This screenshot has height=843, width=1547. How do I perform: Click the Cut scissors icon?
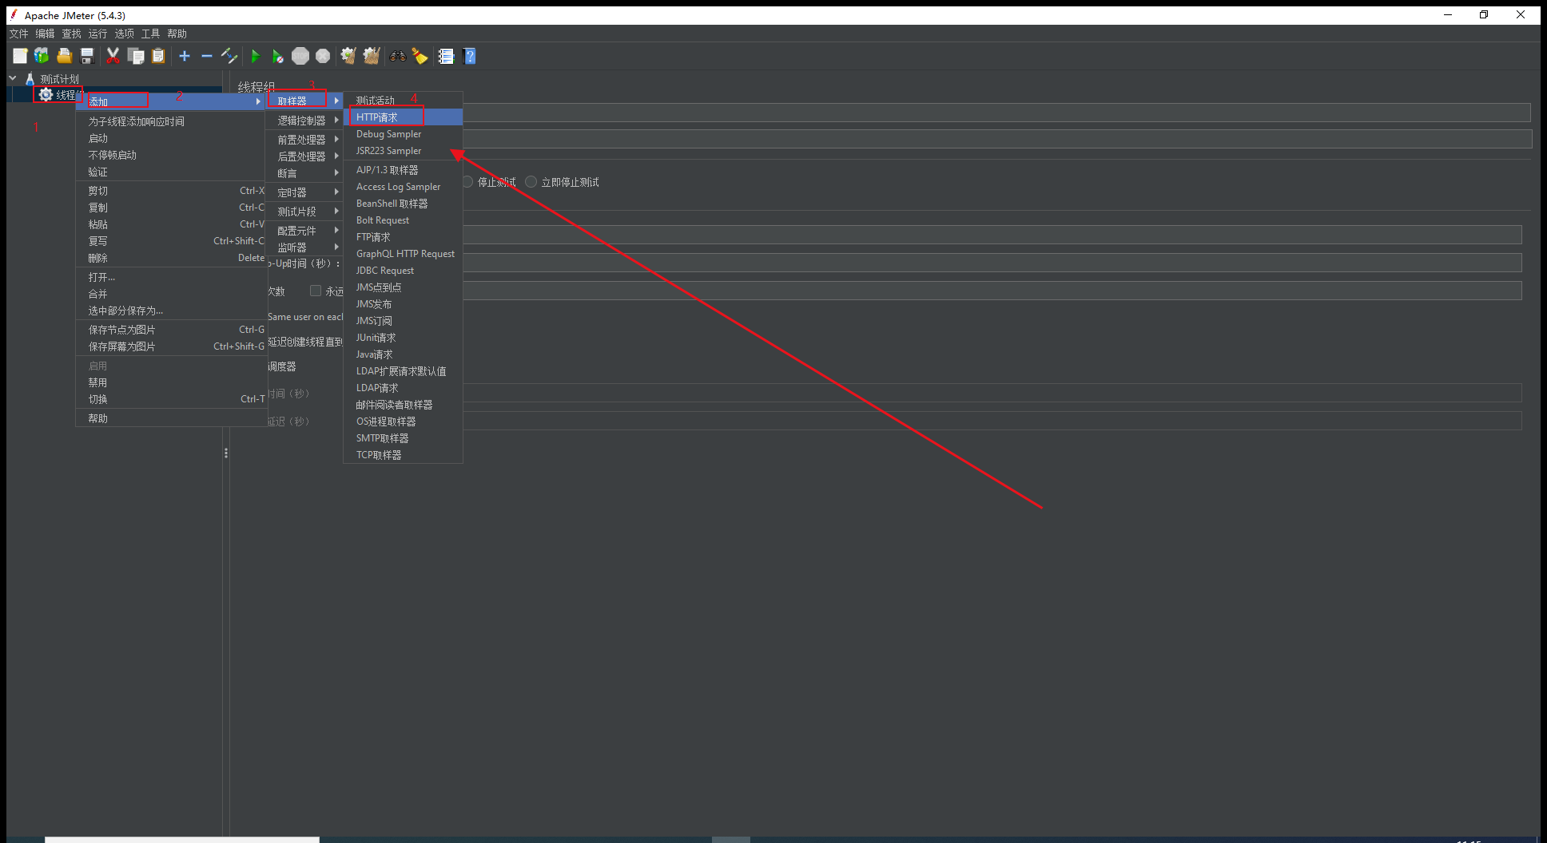pyautogui.click(x=113, y=56)
